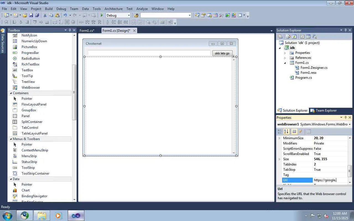This screenshot has width=354, height=221.
Task: Start debugging with the green play arrow
Action: [102, 15]
